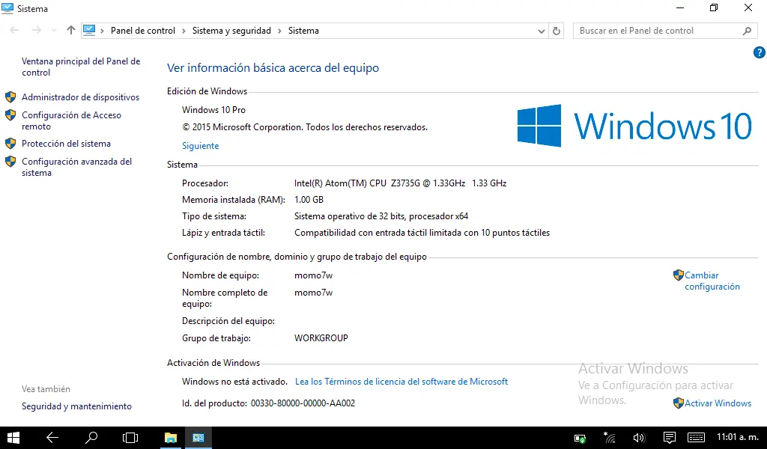Click the computer icon in address bar
Viewport: 767px width, 449px height.
click(x=89, y=30)
